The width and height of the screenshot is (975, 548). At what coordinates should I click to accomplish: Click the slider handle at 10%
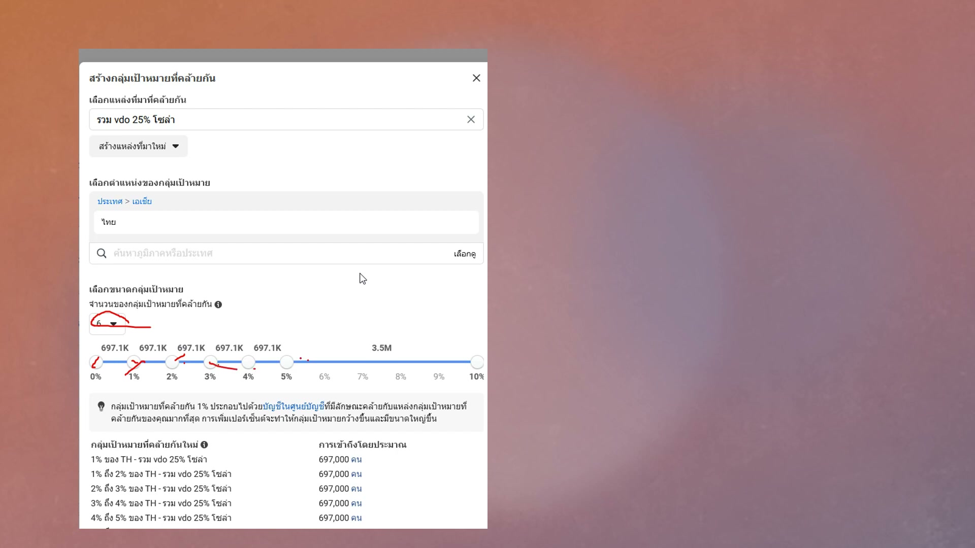tap(477, 362)
